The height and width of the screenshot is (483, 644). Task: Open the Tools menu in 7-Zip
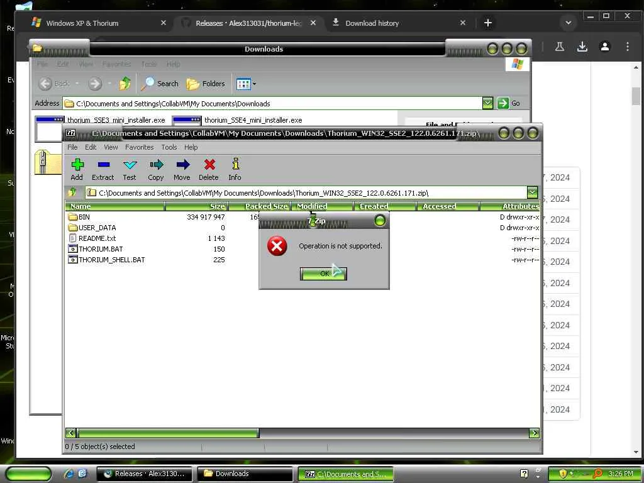(169, 147)
